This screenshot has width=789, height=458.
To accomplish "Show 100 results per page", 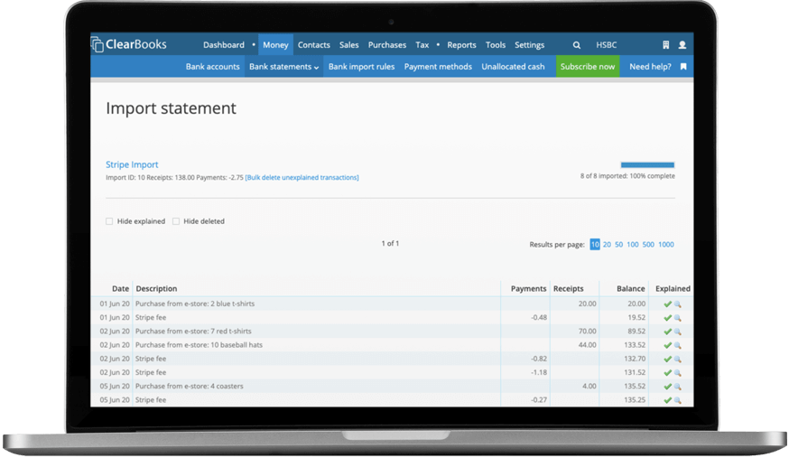I will click(x=633, y=244).
